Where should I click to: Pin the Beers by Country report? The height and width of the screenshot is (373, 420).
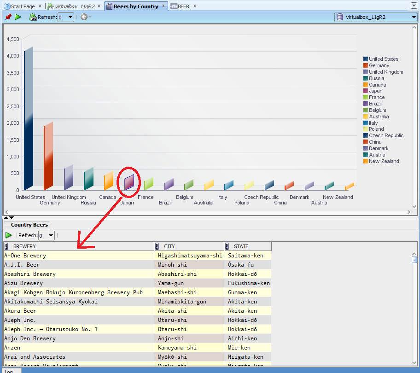pyautogui.click(x=8, y=17)
